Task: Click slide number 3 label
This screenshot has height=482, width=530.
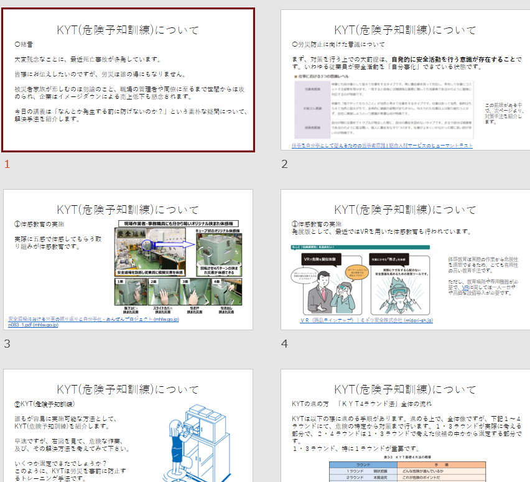Action: 7,344
